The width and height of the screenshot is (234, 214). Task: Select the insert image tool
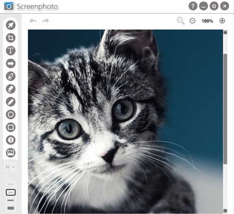tap(11, 153)
